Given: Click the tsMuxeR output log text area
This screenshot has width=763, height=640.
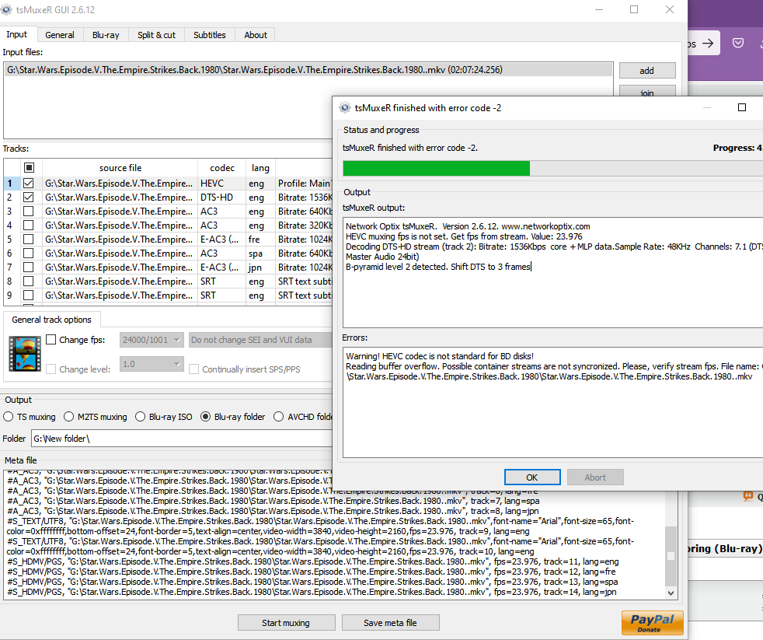Looking at the screenshot, I should point(552,273).
